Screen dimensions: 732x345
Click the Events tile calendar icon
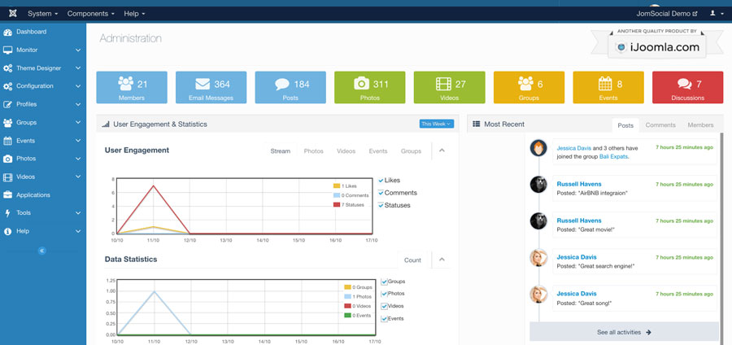pos(605,84)
